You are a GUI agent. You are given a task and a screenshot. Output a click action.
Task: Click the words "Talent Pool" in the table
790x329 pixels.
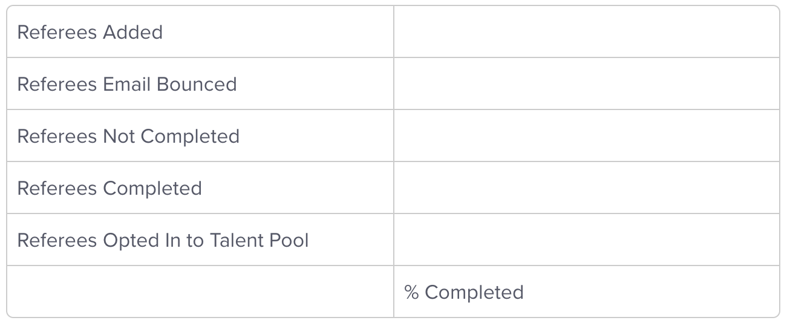tap(260, 240)
